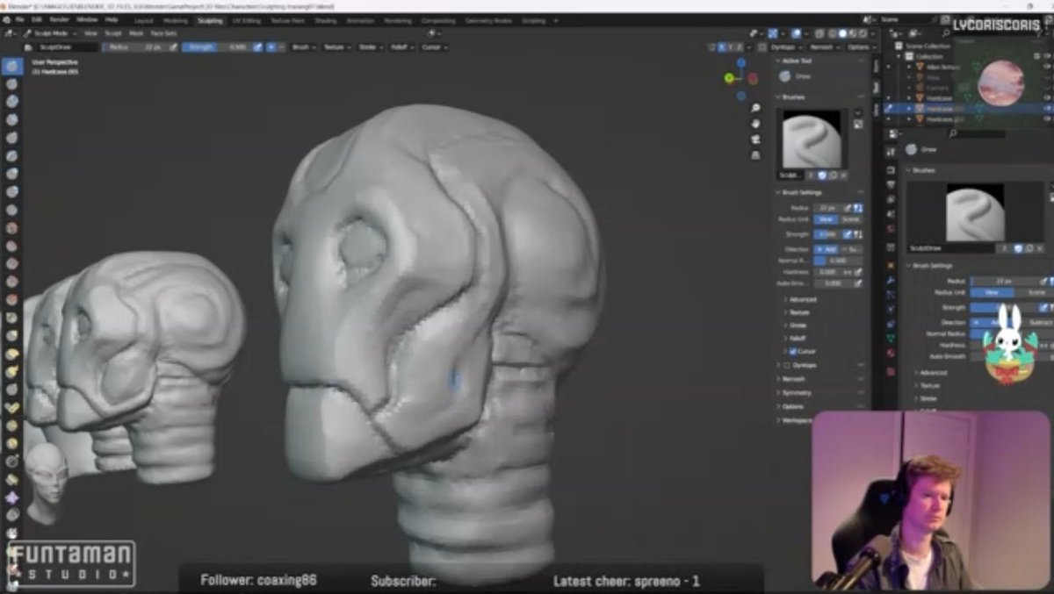The width and height of the screenshot is (1054, 594).
Task: Open the Modifiers wrench properties tab
Action: click(891, 281)
